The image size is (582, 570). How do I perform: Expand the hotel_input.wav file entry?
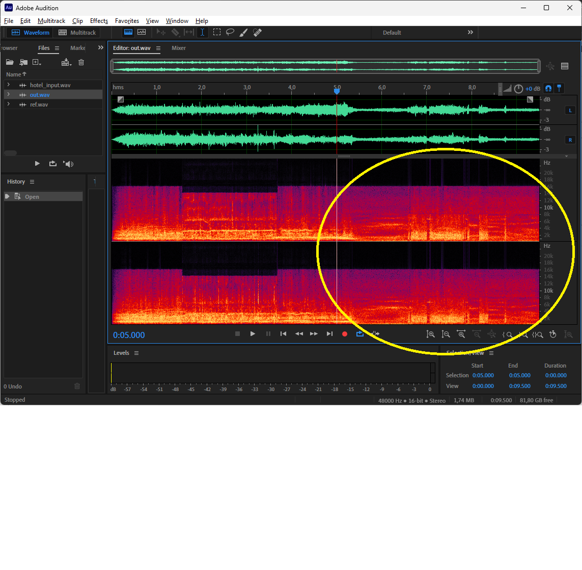click(8, 85)
